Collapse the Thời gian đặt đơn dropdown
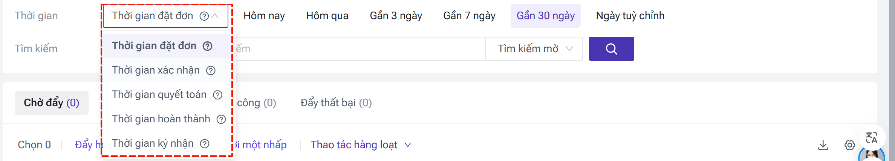The height and width of the screenshot is (161, 895). [166, 16]
